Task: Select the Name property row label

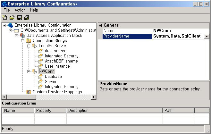Action: point(127,31)
